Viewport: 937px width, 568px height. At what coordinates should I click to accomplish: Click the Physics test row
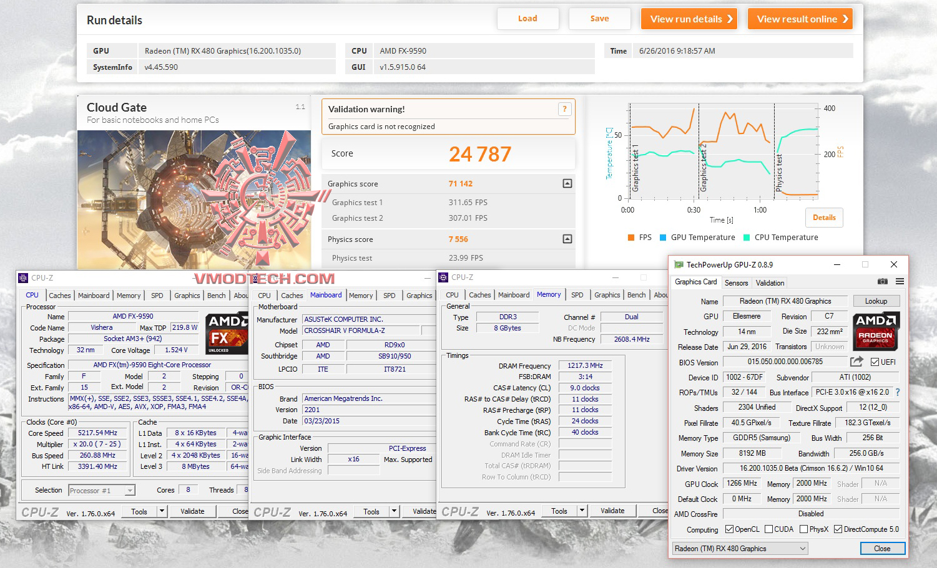(x=448, y=258)
